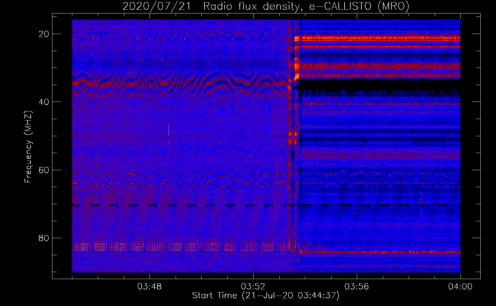Viewport: 496px width, 306px height.
Task: Click the 80 frequency tick label
Action: coord(44,238)
